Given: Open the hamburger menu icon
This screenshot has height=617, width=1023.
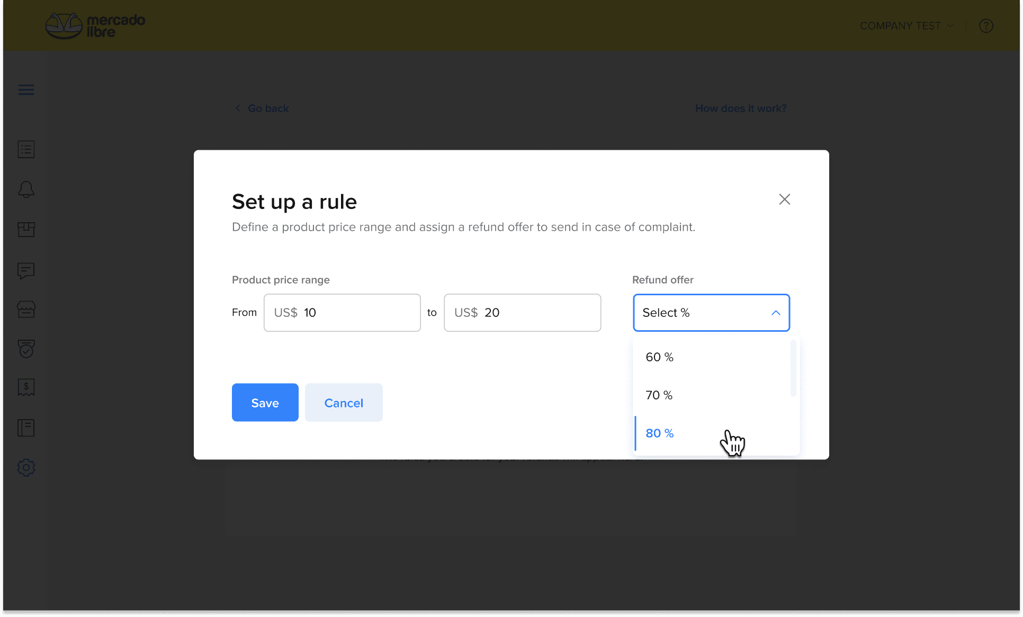Looking at the screenshot, I should (26, 90).
